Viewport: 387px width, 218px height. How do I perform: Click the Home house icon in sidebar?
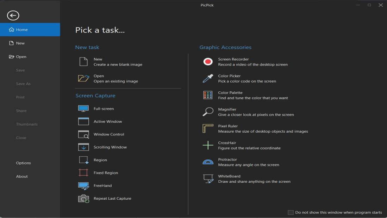(x=11, y=30)
